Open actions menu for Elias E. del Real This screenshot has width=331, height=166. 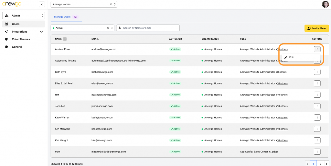[317, 83]
